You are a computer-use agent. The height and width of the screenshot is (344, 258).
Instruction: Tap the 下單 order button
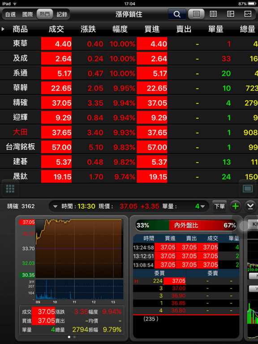tap(219, 206)
